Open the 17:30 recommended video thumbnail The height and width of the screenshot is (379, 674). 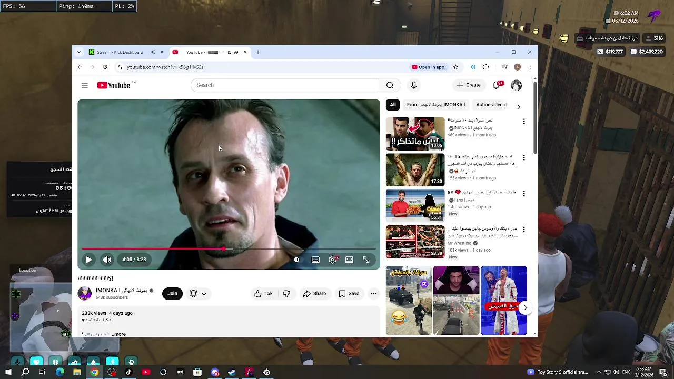click(x=415, y=170)
